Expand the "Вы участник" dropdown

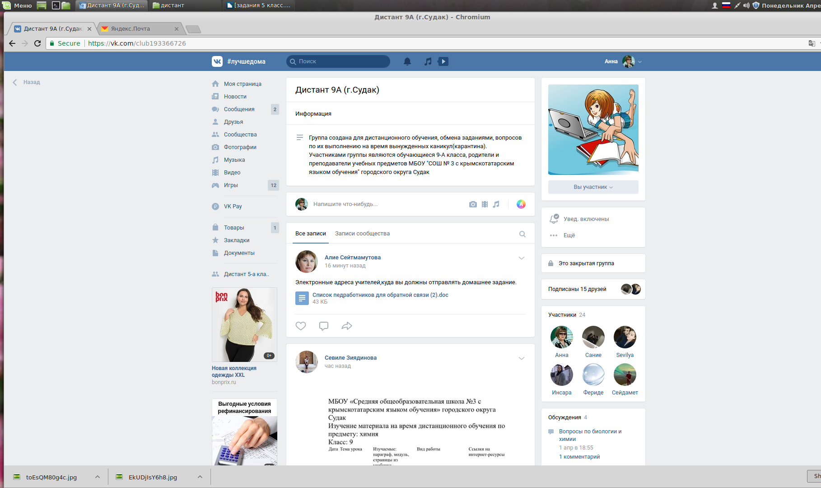click(593, 187)
